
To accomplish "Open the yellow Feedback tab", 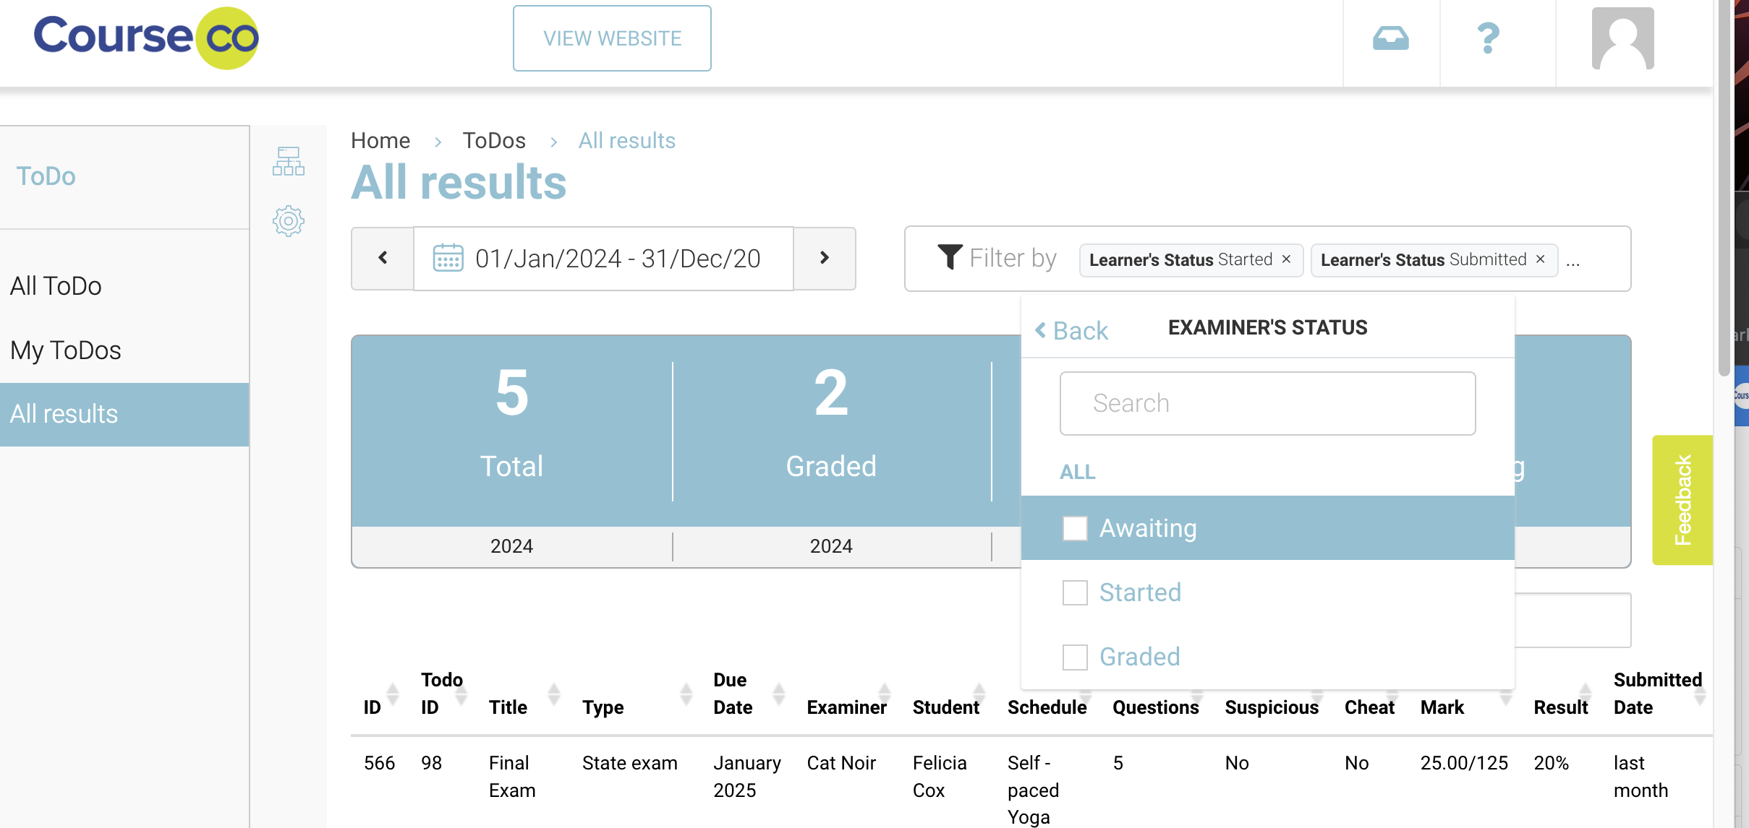I will (1682, 499).
